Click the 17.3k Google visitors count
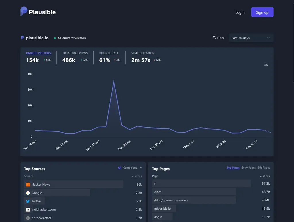The height and width of the screenshot is (222, 294). point(138,193)
